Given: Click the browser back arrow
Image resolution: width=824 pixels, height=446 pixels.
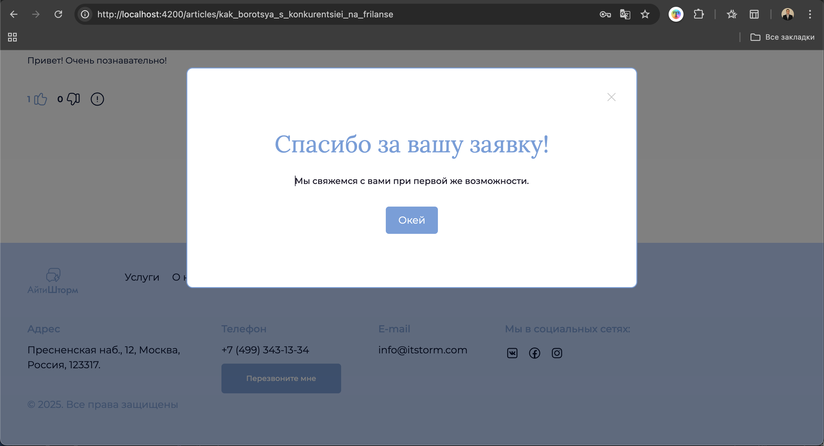Looking at the screenshot, I should coord(13,14).
